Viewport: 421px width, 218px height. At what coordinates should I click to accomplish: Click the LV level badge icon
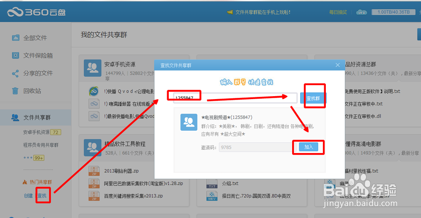361,12
